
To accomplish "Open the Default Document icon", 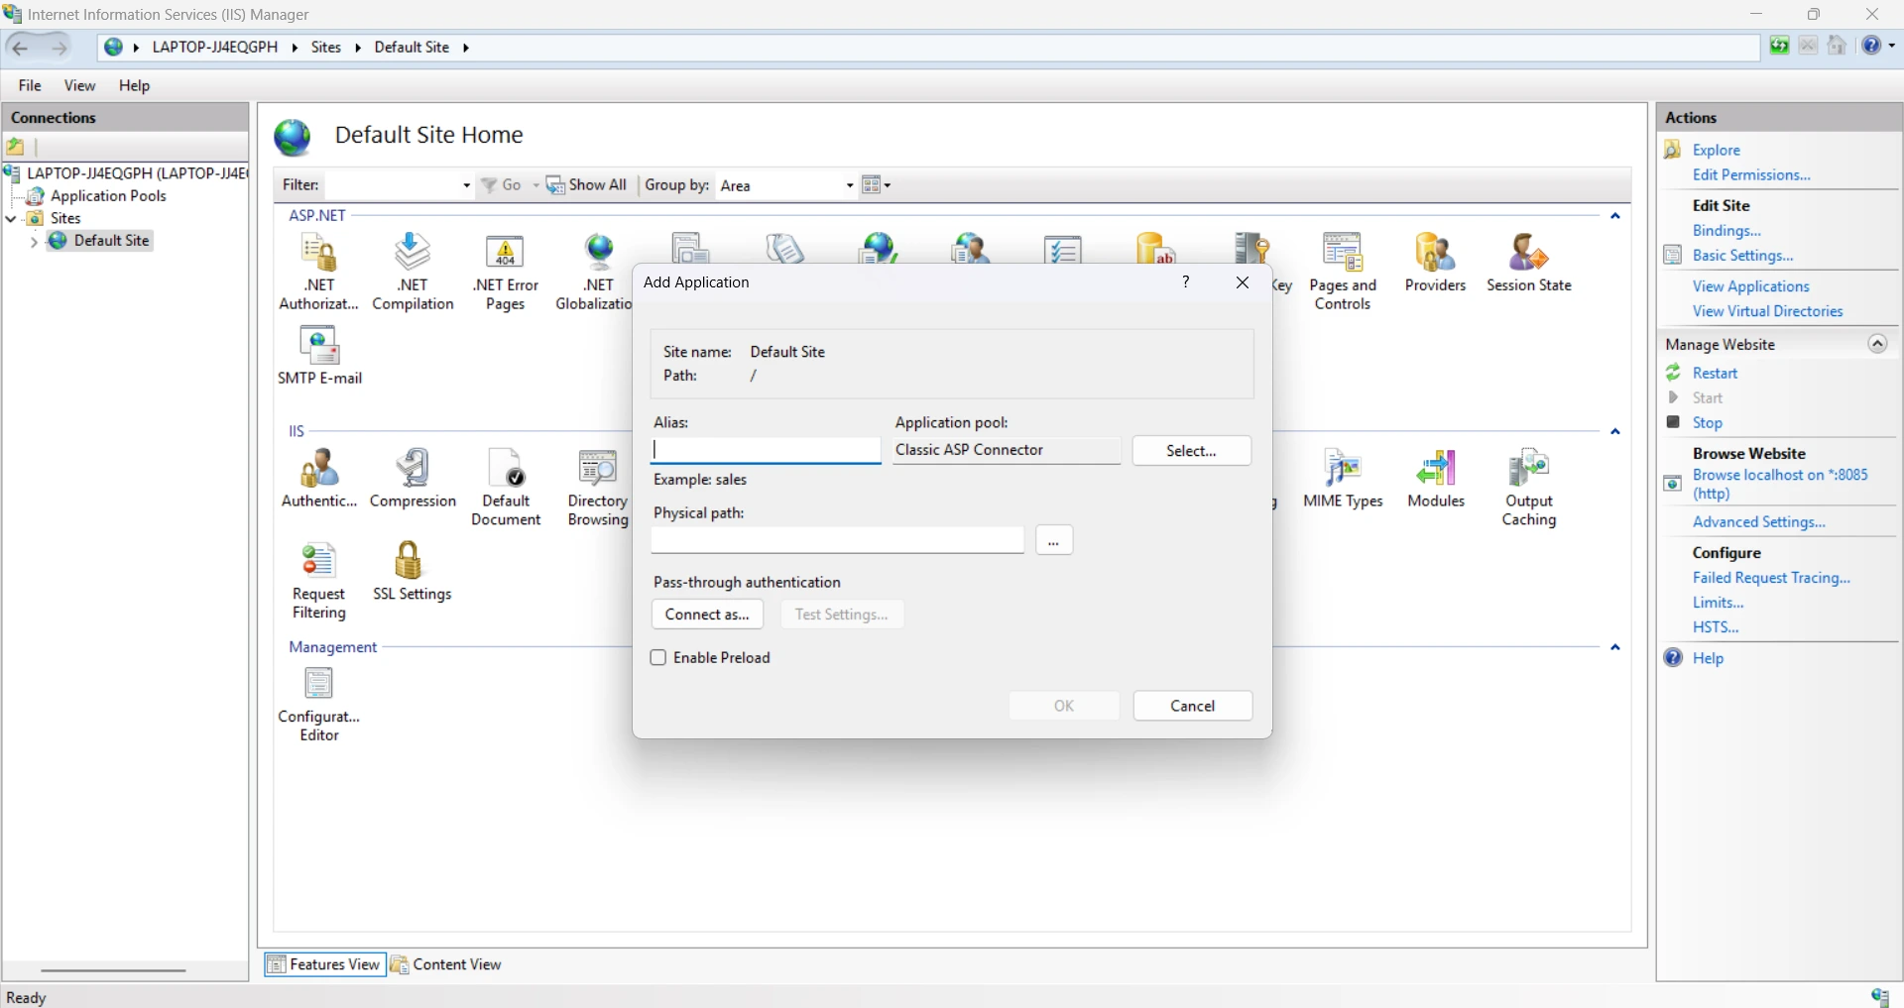I will 506,488.
